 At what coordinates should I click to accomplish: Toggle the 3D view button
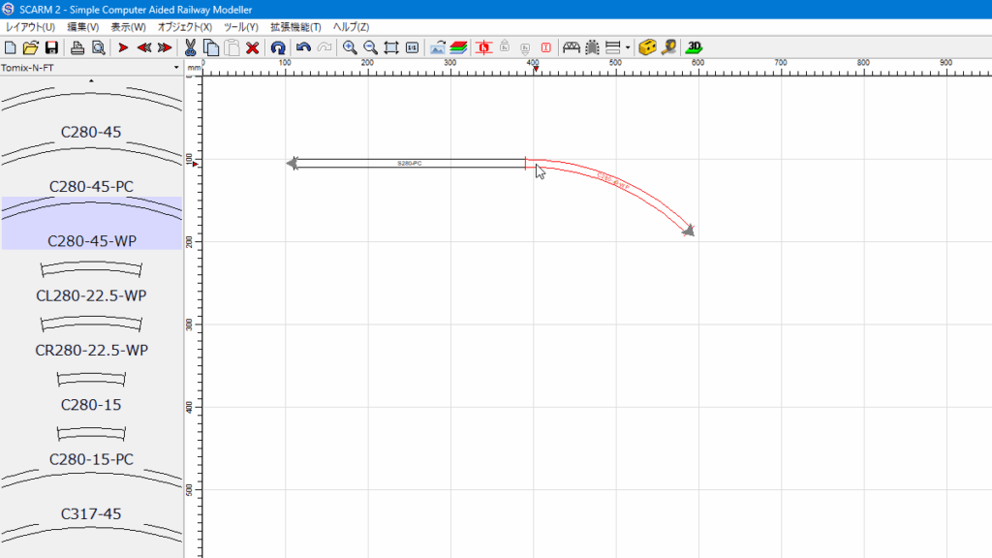(x=694, y=47)
